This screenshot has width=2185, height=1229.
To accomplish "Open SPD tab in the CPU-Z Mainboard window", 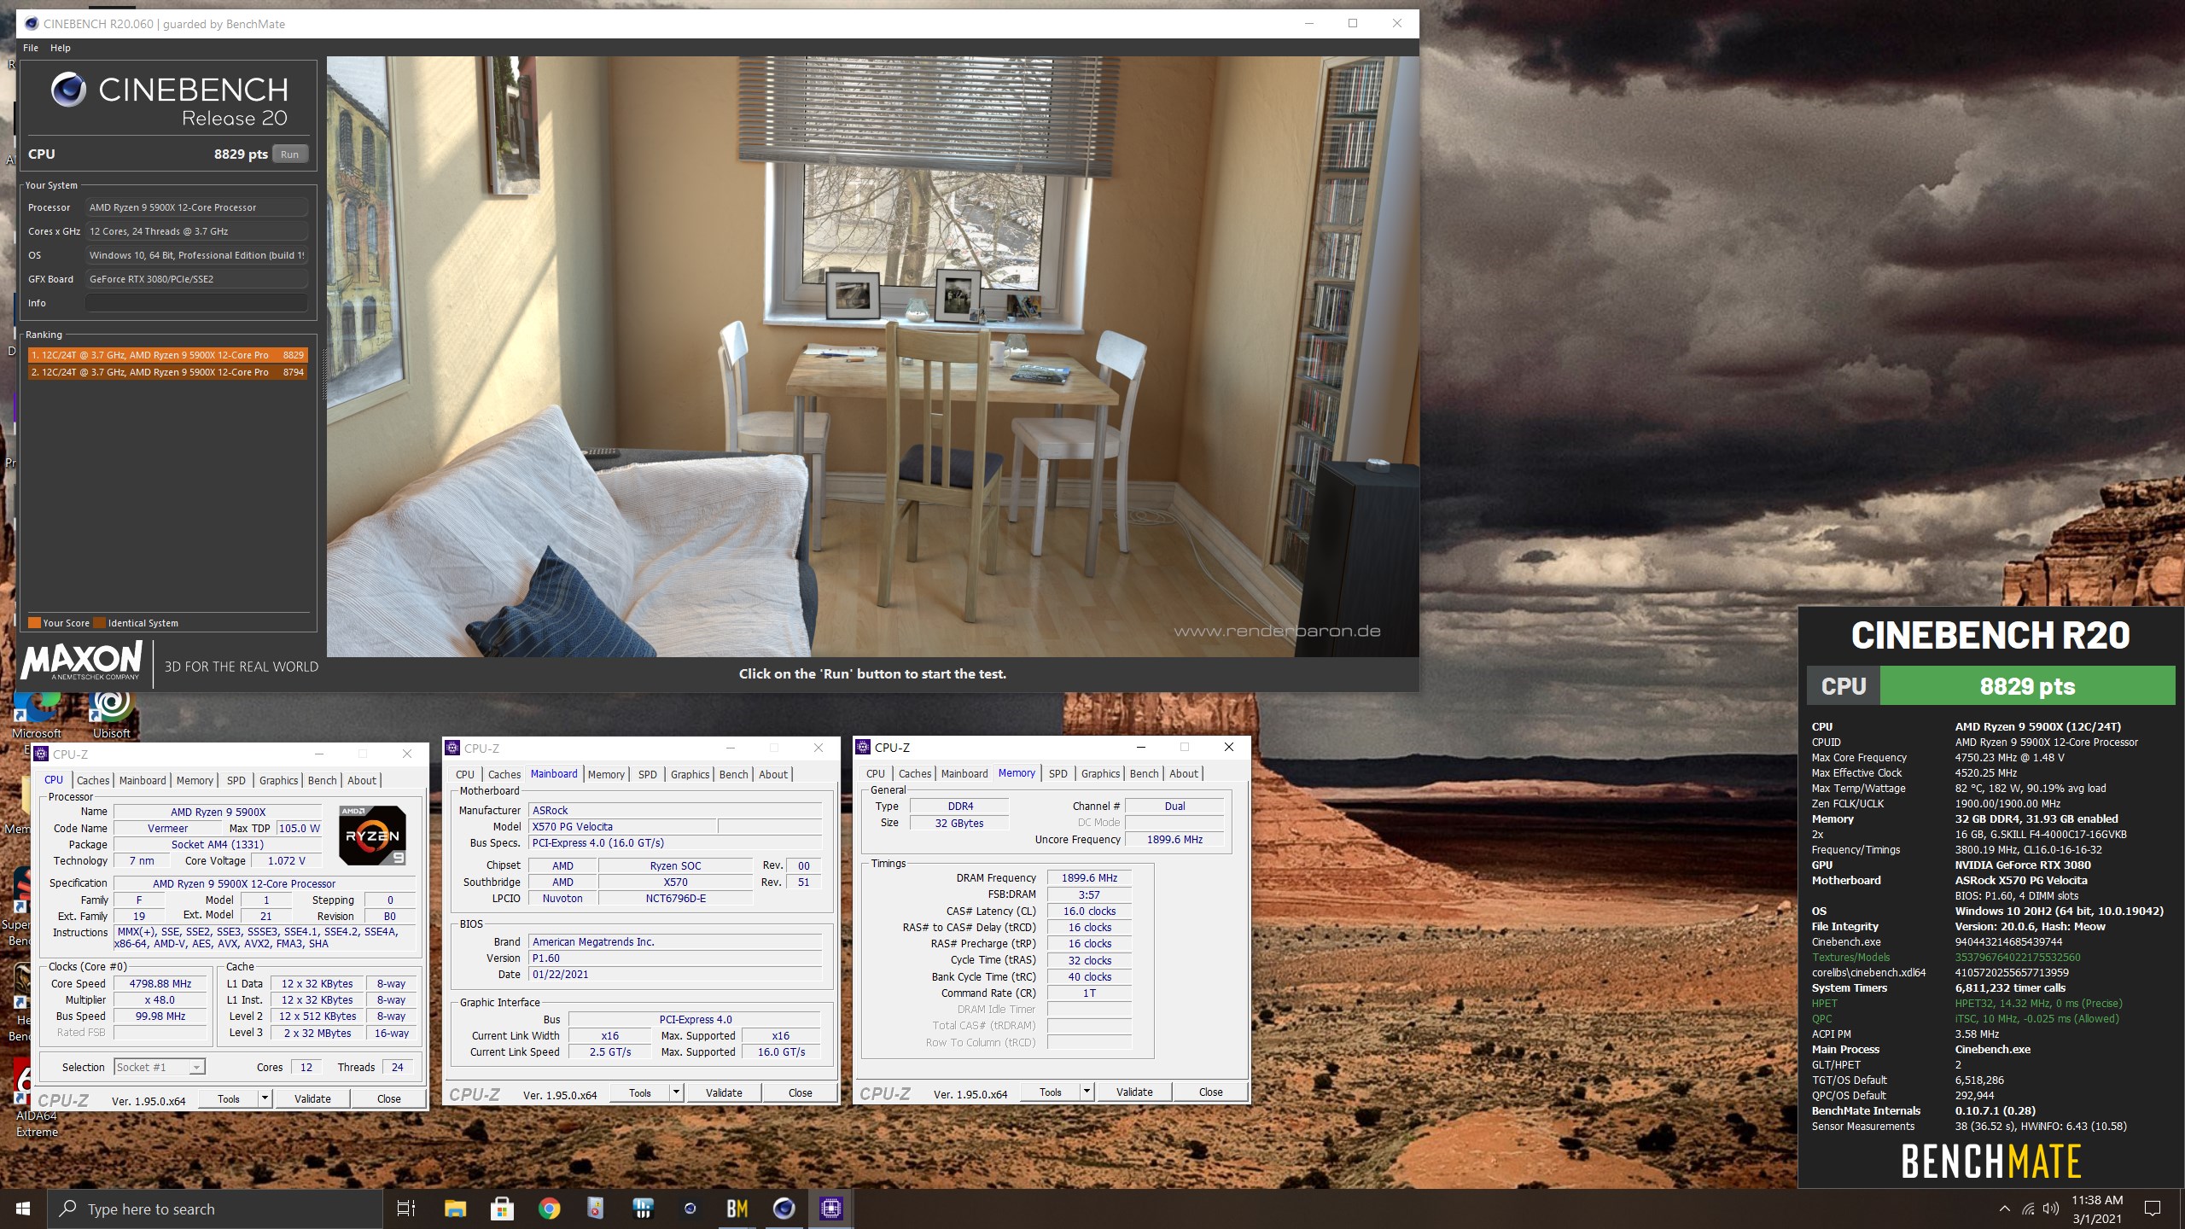I will coord(648,774).
